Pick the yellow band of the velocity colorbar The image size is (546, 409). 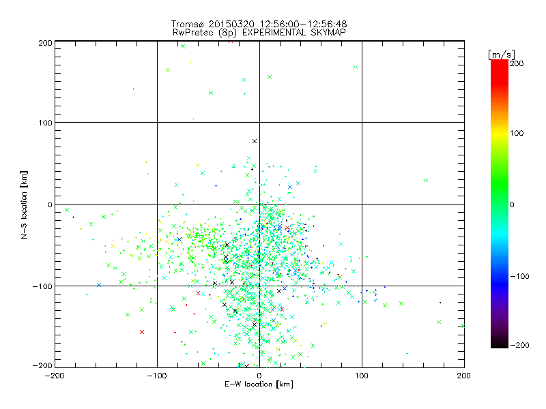[x=500, y=134]
